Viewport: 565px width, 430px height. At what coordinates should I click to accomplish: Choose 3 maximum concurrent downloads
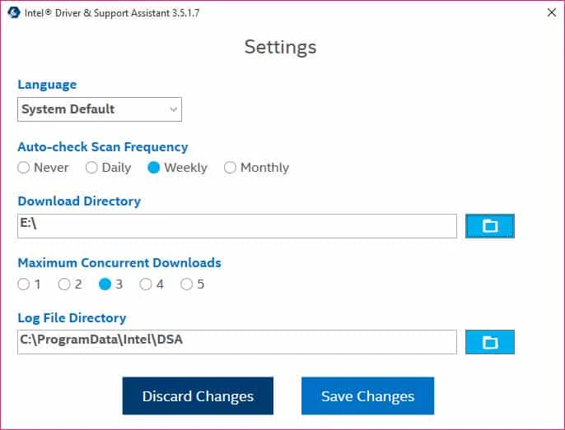tap(105, 284)
